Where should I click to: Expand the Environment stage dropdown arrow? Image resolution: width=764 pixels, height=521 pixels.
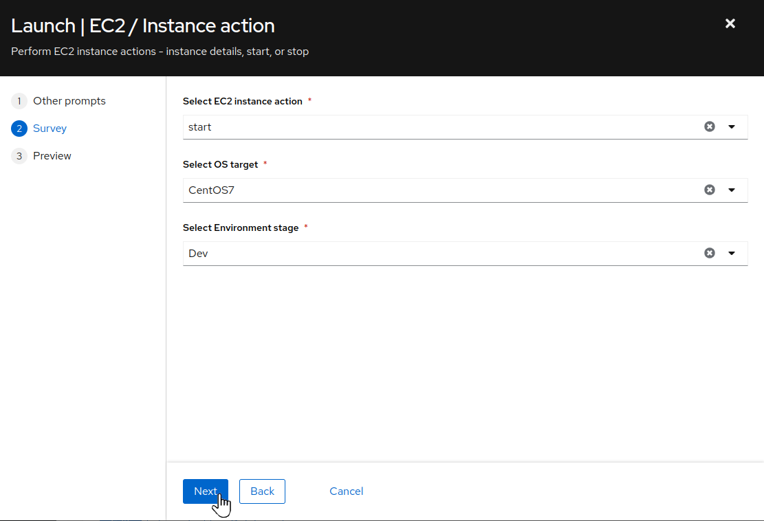point(732,253)
